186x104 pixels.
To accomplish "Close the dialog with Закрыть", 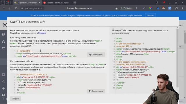I will click(16, 99).
